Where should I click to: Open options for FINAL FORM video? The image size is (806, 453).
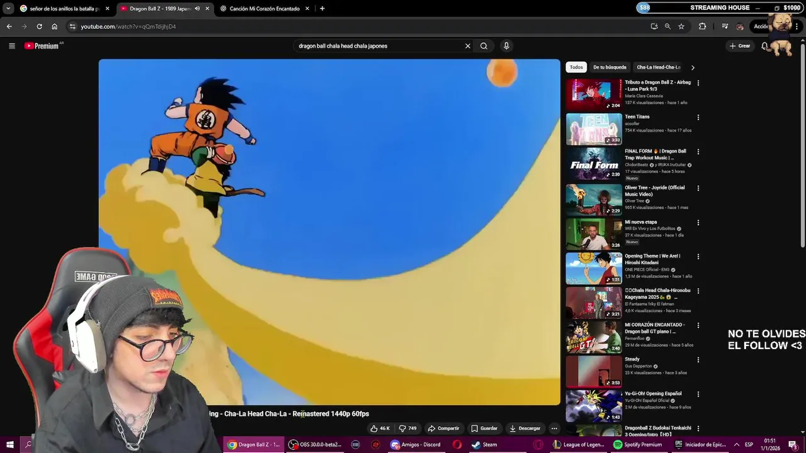[x=698, y=152]
